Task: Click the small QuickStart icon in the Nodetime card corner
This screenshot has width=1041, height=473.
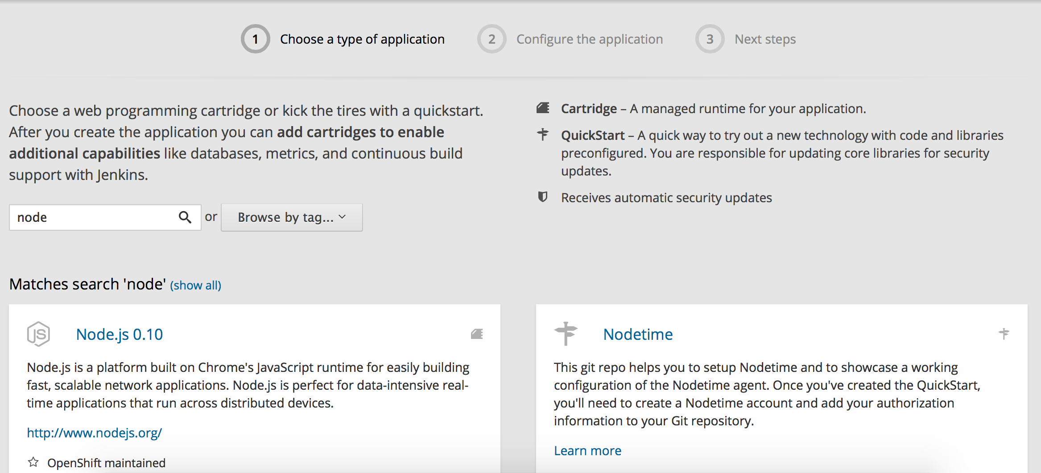Action: point(1004,334)
